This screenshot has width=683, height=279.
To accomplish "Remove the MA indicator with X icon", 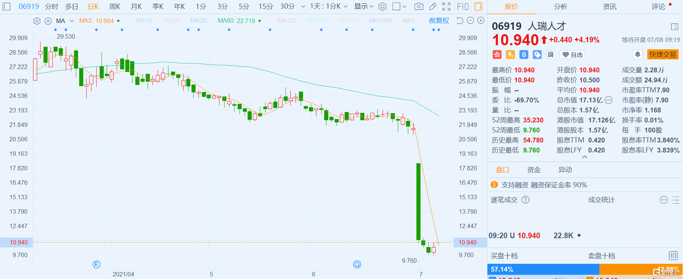I will point(48,21).
